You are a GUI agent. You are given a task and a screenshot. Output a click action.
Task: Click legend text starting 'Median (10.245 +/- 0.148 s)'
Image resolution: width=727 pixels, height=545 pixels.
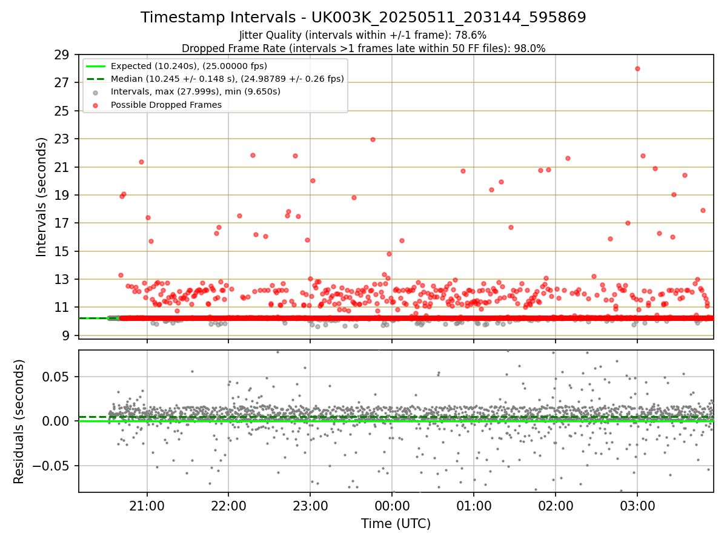click(227, 79)
